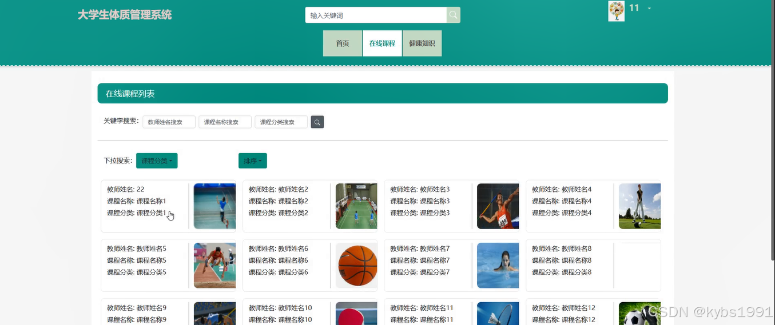
Task: Open the 课程名称3 javelin thrower thumbnail
Action: (498, 206)
